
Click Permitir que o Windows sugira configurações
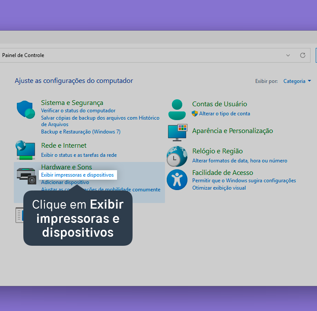click(244, 181)
